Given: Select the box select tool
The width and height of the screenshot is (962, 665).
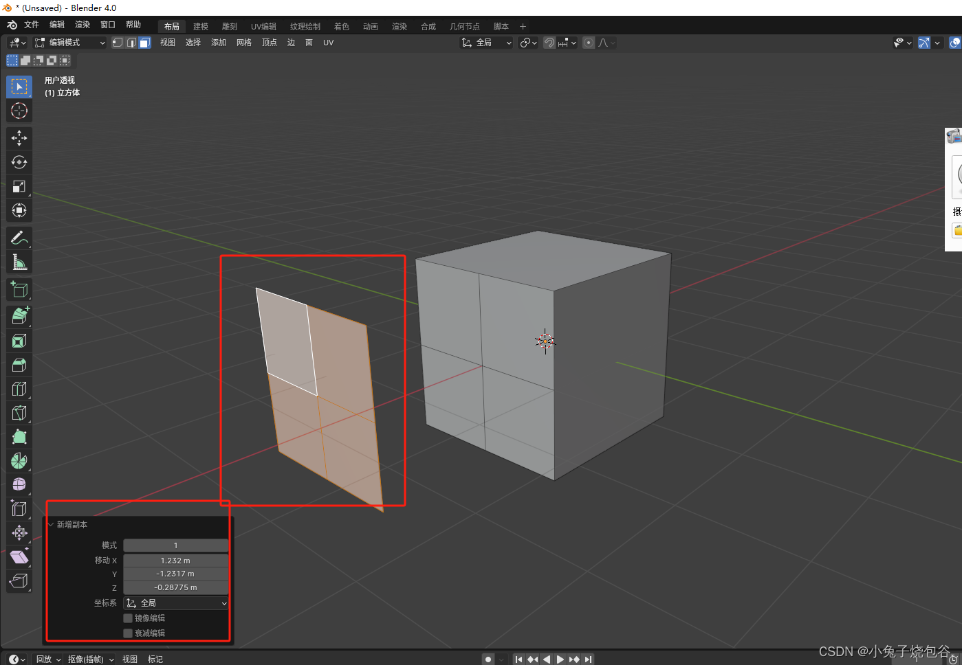Looking at the screenshot, I should [x=19, y=87].
